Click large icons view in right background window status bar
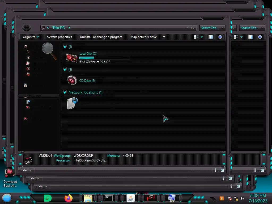 [262, 170]
